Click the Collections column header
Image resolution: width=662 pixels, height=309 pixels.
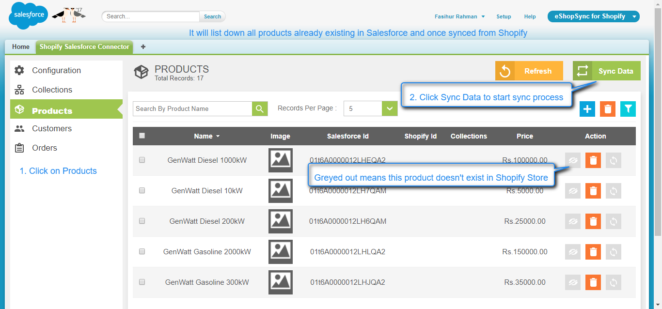(x=469, y=136)
